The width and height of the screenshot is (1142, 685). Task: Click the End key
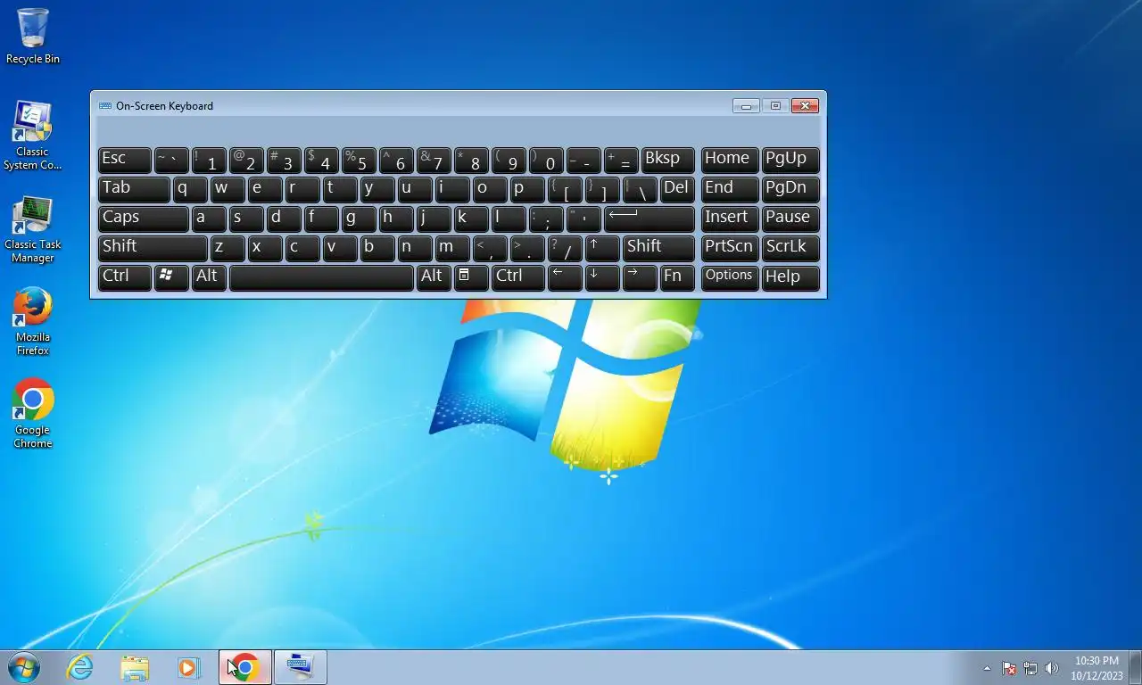[730, 189]
